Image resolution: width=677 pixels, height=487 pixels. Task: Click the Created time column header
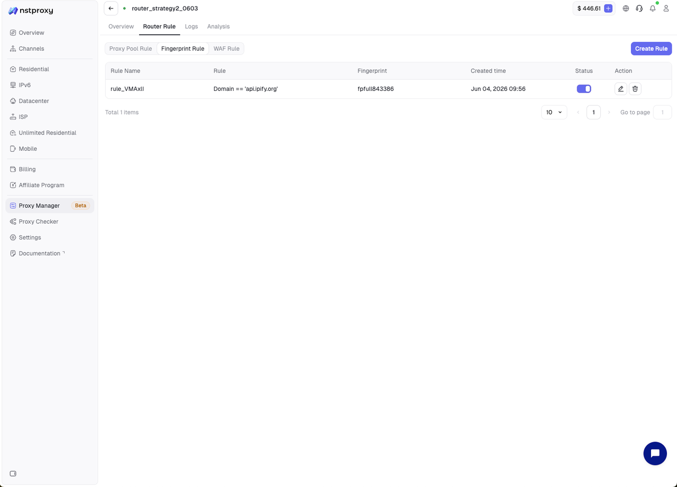tap(488, 71)
